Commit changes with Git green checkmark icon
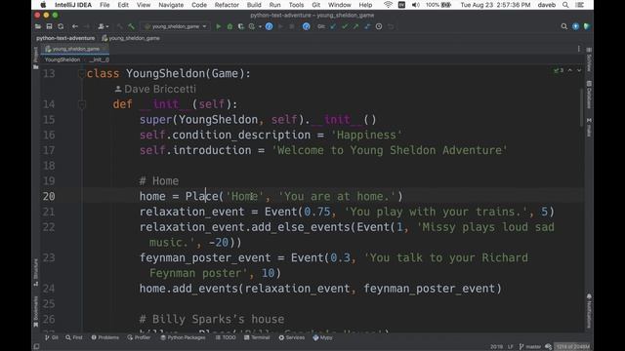Image resolution: width=625 pixels, height=351 pixels. click(x=345, y=26)
